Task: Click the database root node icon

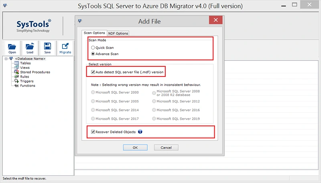Action: pyautogui.click(x=11, y=58)
